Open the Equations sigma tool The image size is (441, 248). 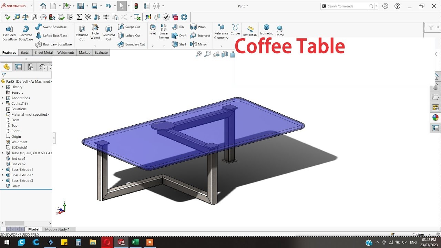pyautogui.click(x=79, y=17)
